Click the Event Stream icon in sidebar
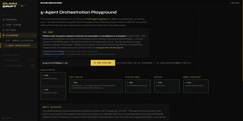The height and width of the screenshot is (121, 243). point(4,25)
